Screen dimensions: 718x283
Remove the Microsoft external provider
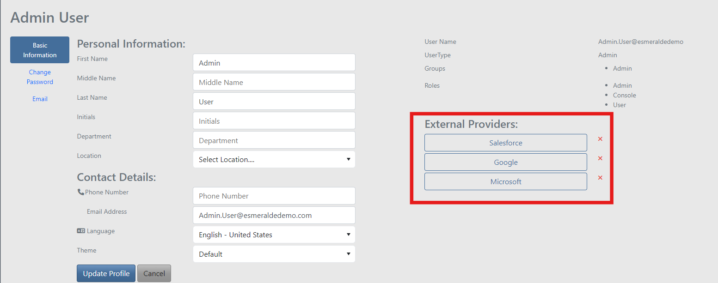[600, 178]
